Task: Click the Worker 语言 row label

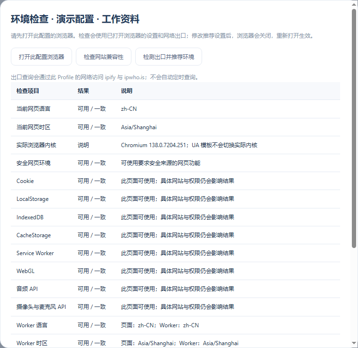Action: pyautogui.click(x=32, y=325)
